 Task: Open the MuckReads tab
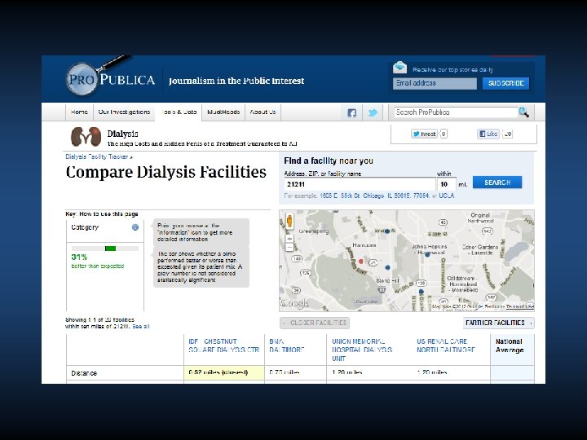(223, 112)
